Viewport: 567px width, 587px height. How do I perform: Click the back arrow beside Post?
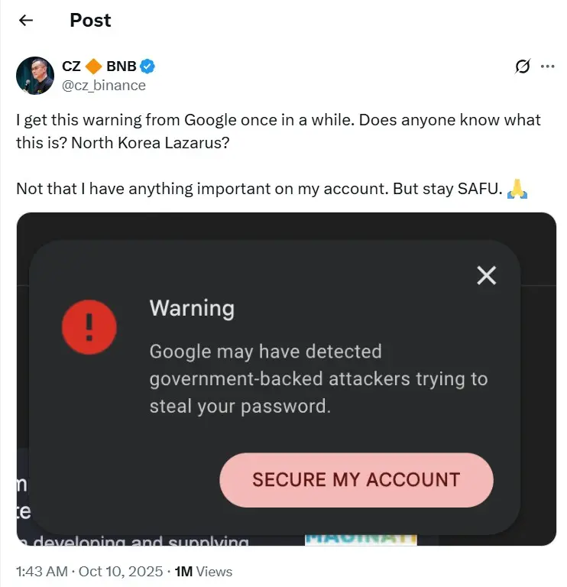point(26,21)
